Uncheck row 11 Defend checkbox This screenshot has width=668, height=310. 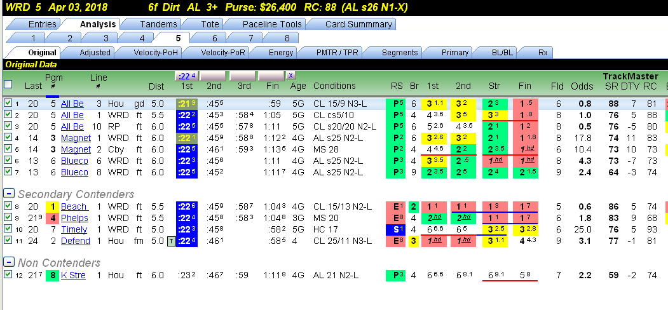tap(7, 241)
